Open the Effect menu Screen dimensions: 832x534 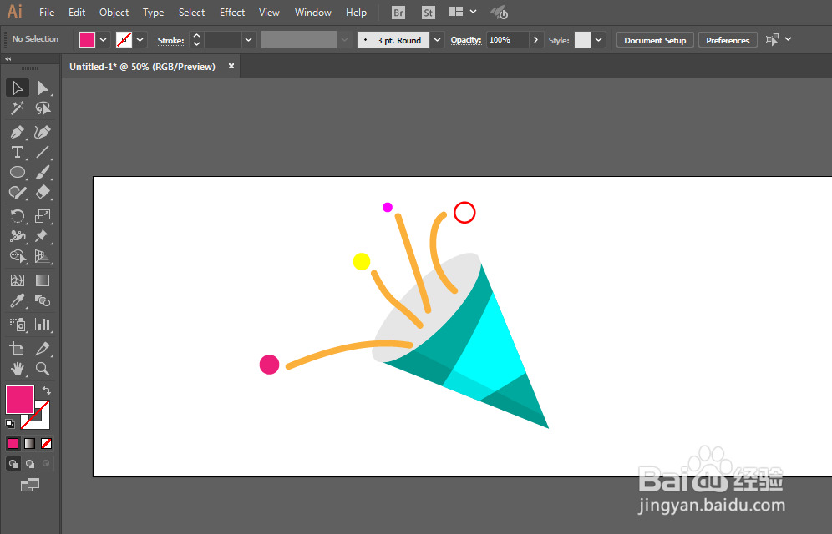(x=232, y=13)
